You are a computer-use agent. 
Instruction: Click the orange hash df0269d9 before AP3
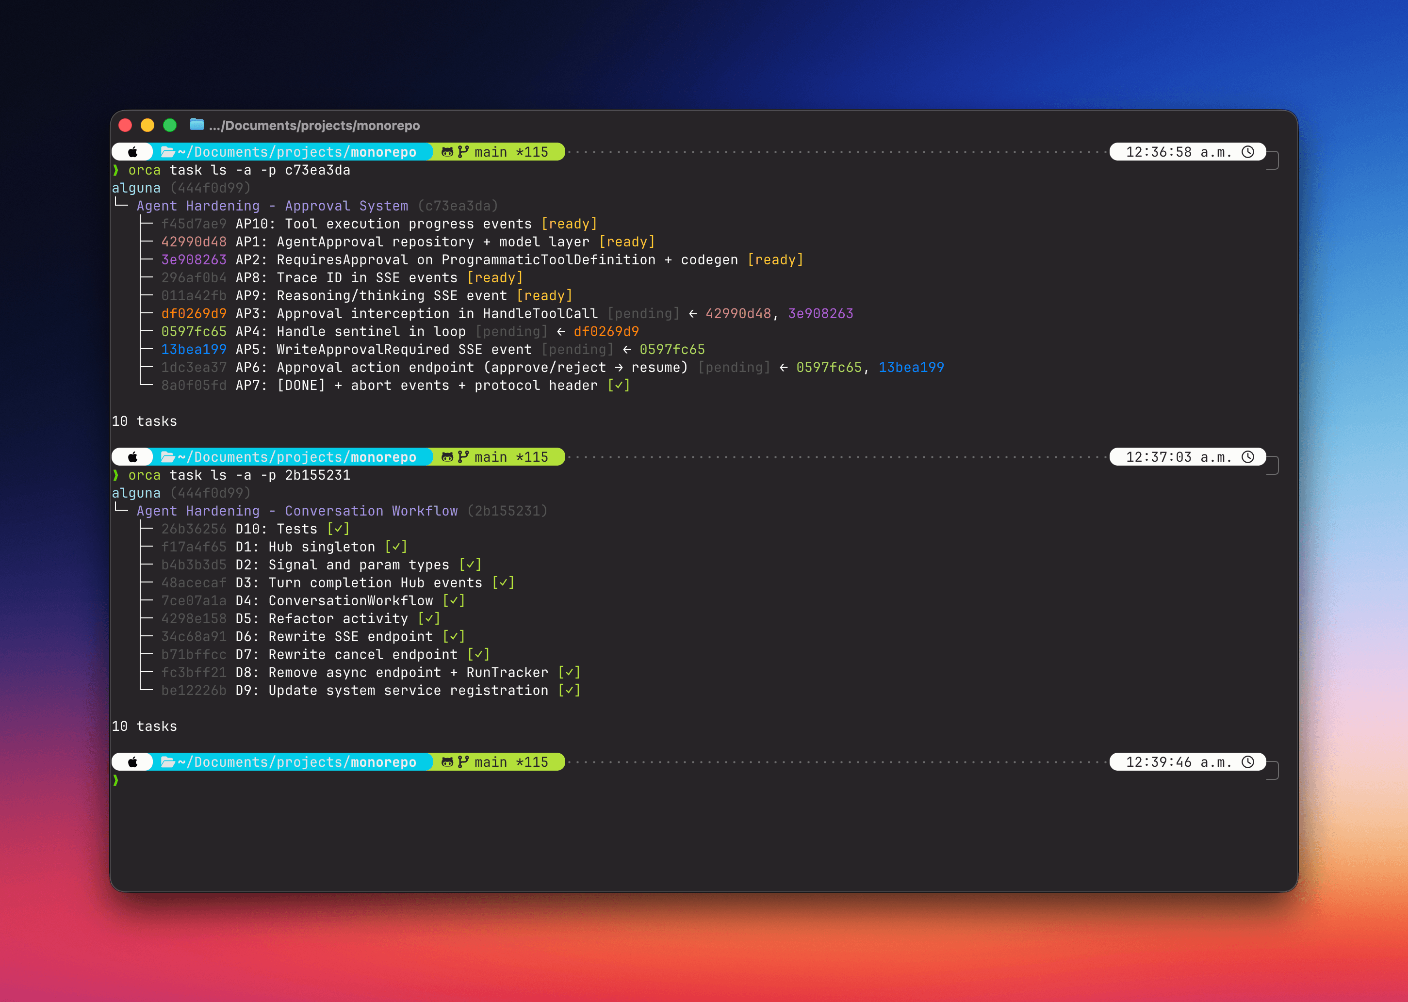coord(194,313)
